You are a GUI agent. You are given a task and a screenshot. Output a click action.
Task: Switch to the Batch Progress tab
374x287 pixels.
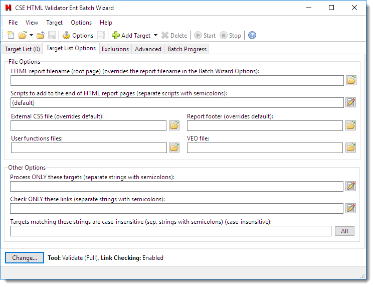[x=187, y=49]
